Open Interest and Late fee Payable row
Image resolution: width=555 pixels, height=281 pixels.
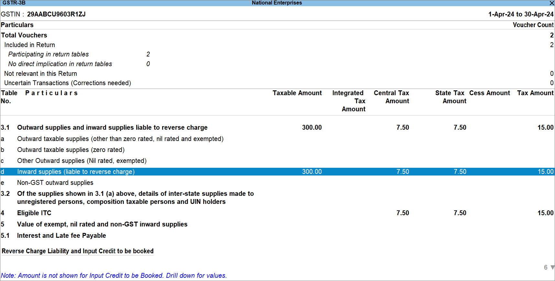[x=61, y=236]
